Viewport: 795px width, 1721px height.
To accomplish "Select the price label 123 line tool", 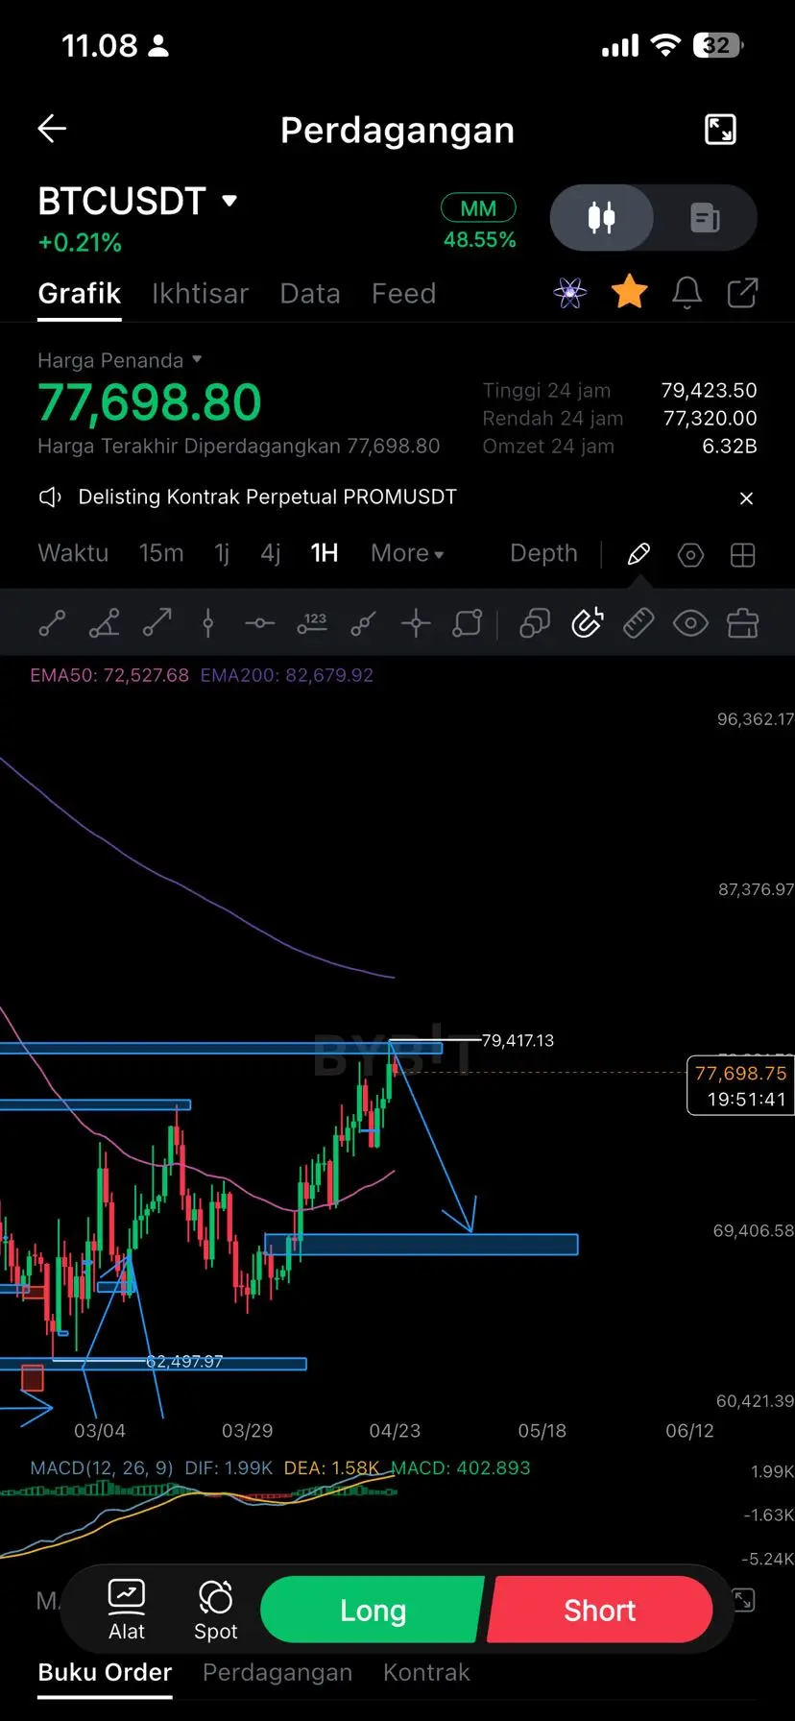I will (312, 623).
